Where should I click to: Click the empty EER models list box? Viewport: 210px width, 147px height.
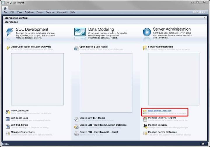pos(106,83)
